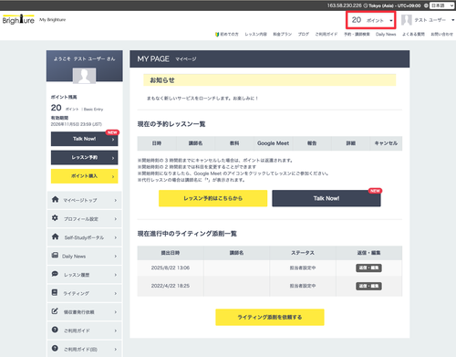This screenshot has height=357, width=456.
Task: Open the language selector in the top bar
Action: pyautogui.click(x=441, y=5)
